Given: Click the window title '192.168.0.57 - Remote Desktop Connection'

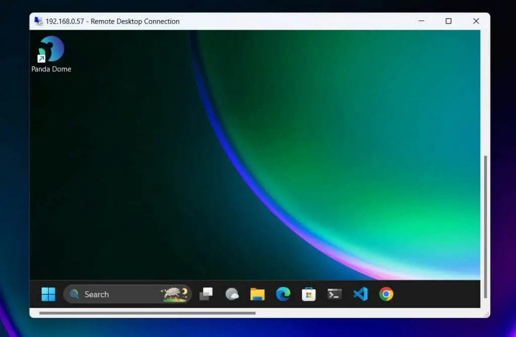Looking at the screenshot, I should [112, 21].
